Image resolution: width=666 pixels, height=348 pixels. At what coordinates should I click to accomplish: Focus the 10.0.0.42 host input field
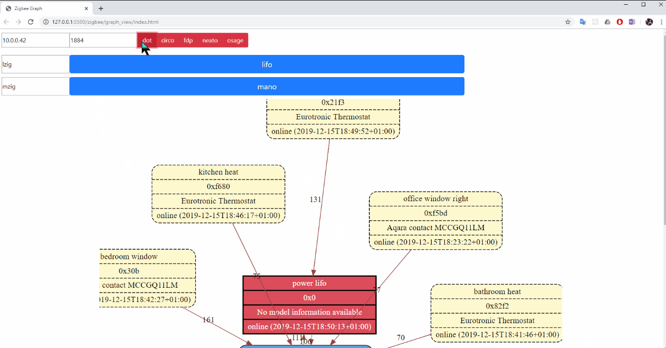point(35,40)
